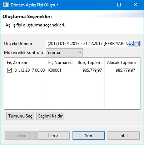Uncheck the 31.12.2017 00:00 row checkbox
Viewport: 144px width, 145px height.
click(x=9, y=70)
